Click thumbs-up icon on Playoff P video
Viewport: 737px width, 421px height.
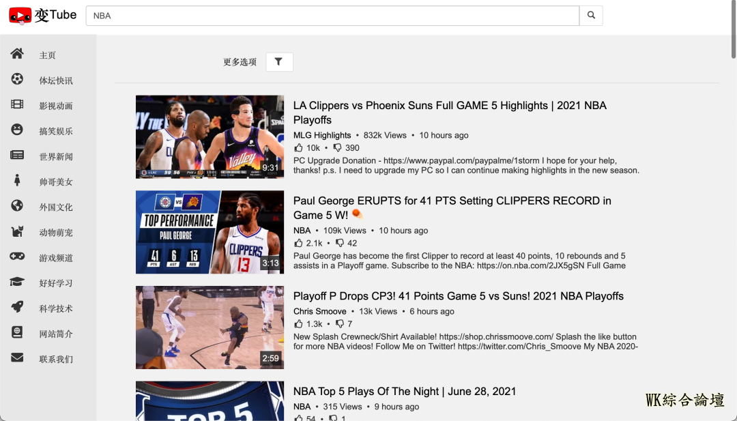298,323
